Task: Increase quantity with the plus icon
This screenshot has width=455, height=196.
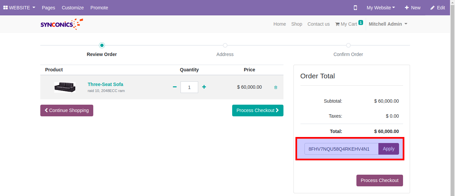Action: coord(204,87)
